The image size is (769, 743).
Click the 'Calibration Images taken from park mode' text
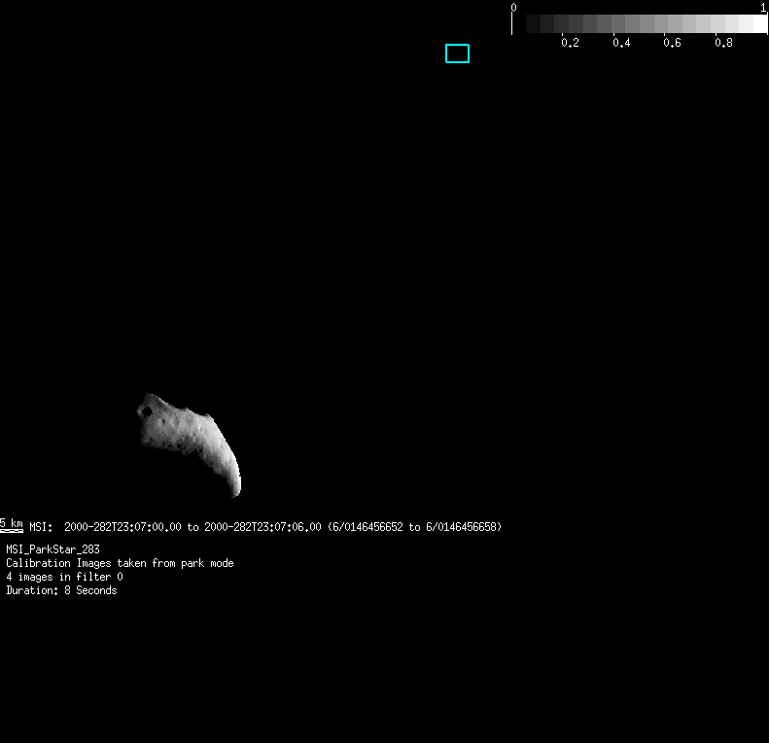pos(120,563)
